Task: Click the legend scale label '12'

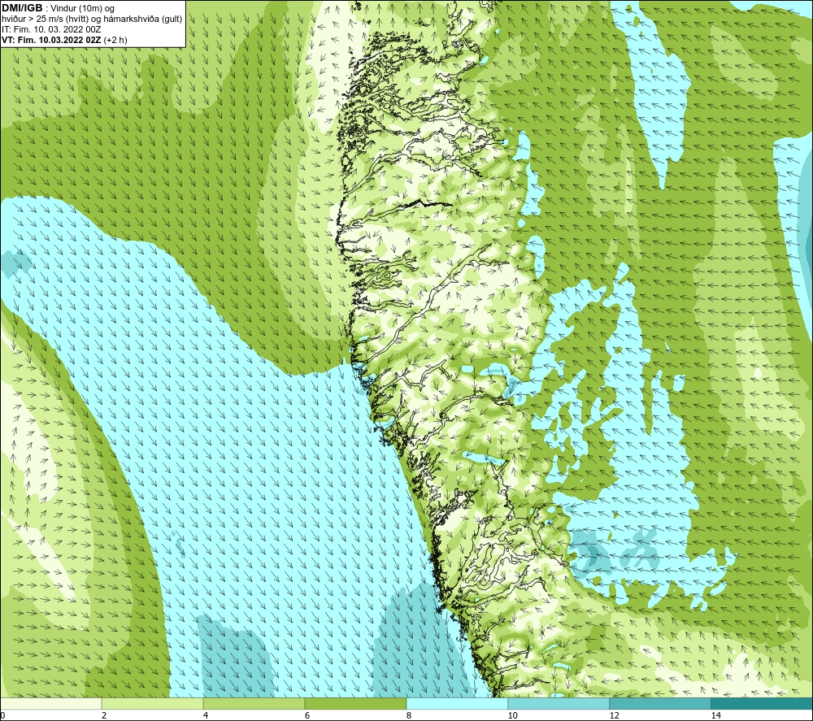Action: [614, 715]
